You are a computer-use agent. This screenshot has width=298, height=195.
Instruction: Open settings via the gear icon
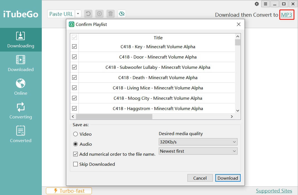click(257, 4)
